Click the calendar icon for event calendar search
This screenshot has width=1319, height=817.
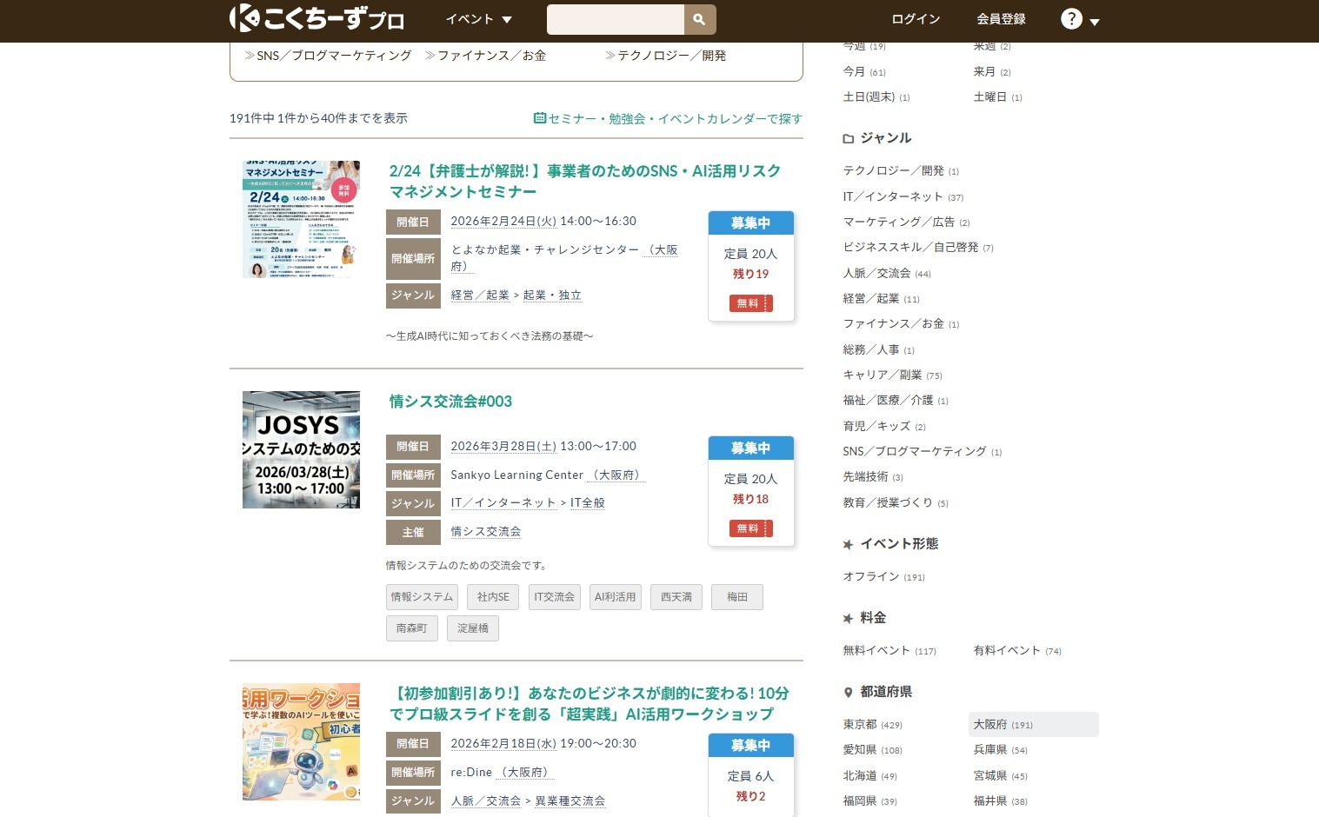(x=539, y=118)
